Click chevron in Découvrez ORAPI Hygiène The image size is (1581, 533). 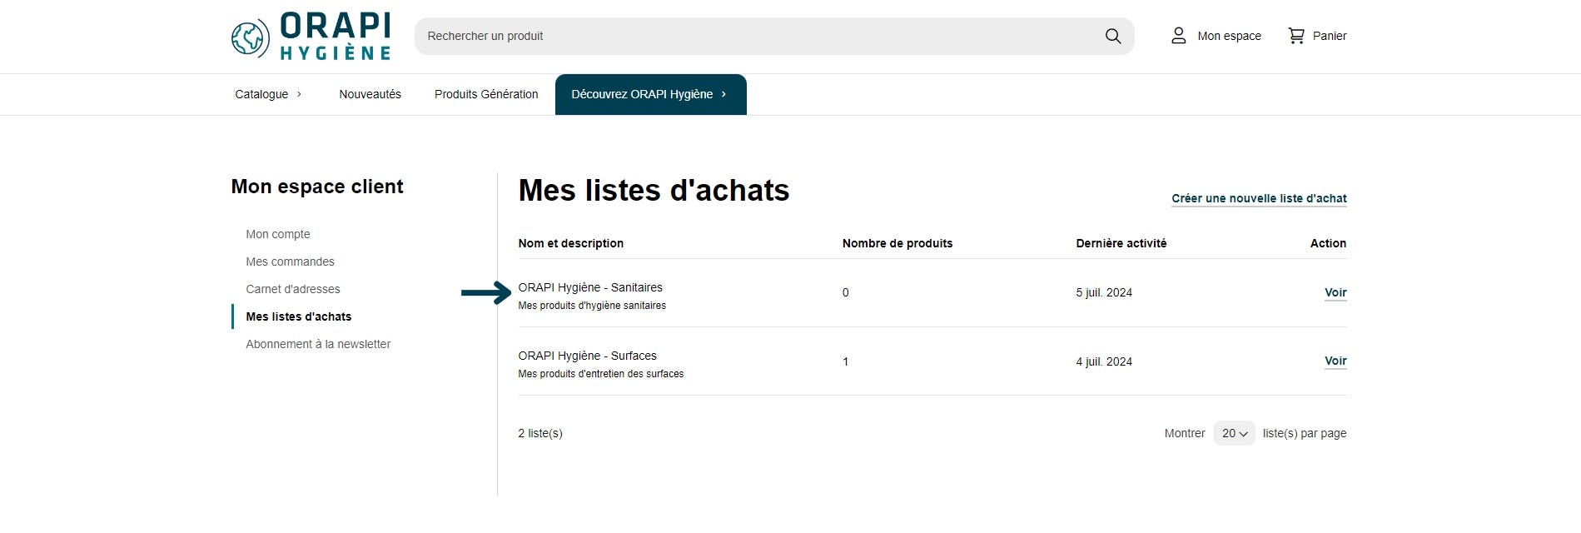pyautogui.click(x=723, y=94)
